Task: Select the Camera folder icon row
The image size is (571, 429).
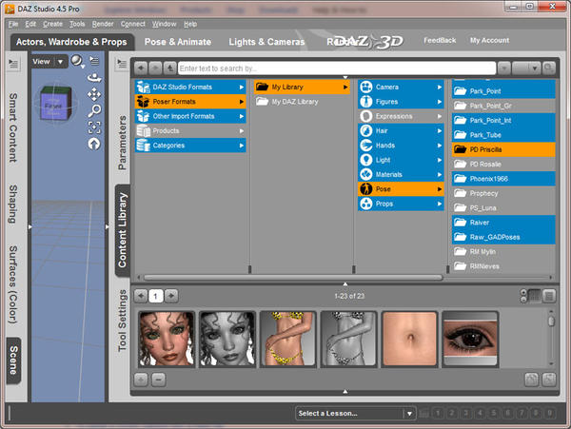Action: (401, 87)
